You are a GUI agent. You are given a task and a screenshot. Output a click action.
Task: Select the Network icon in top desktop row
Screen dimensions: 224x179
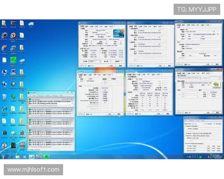click(x=31, y=24)
